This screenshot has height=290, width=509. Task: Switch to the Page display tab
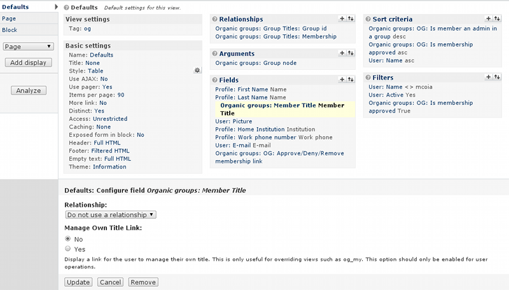[x=9, y=18]
